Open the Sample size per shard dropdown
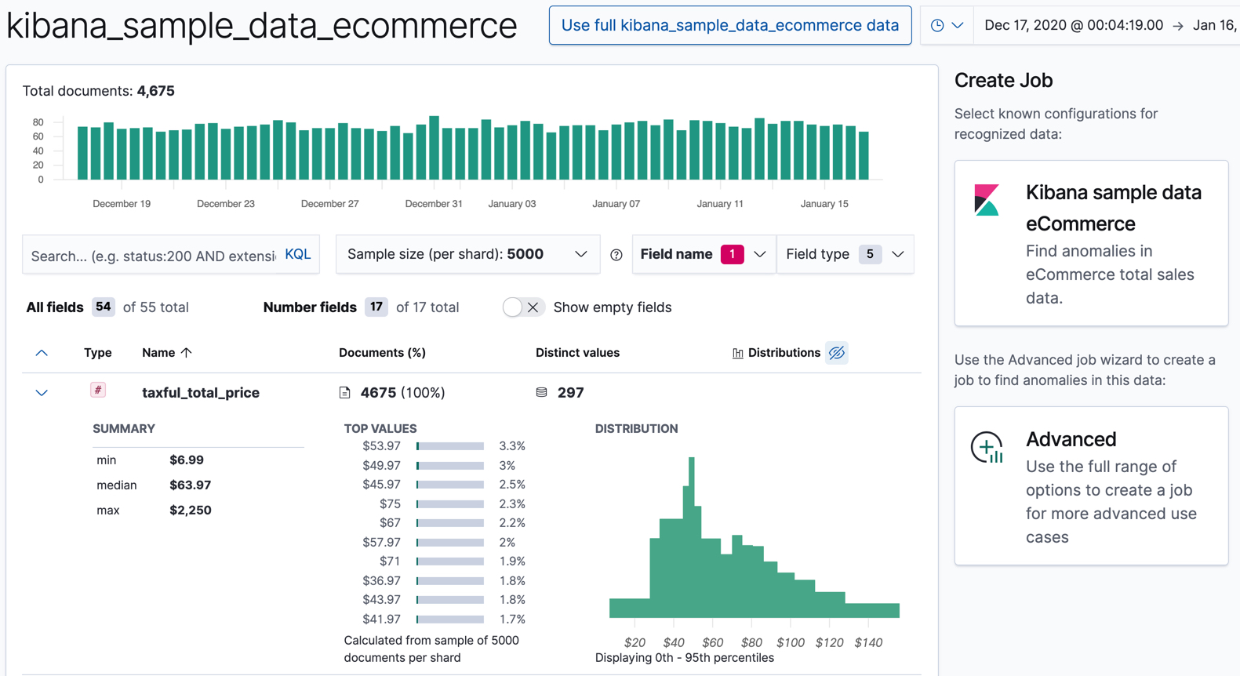This screenshot has height=676, width=1240. (467, 254)
